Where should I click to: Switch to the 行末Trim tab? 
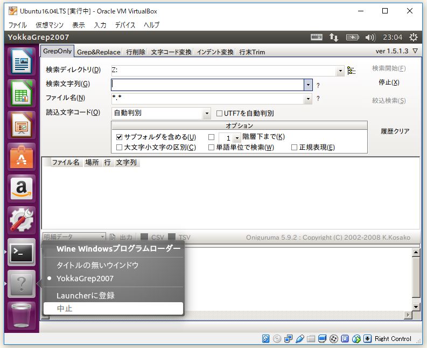(x=252, y=52)
